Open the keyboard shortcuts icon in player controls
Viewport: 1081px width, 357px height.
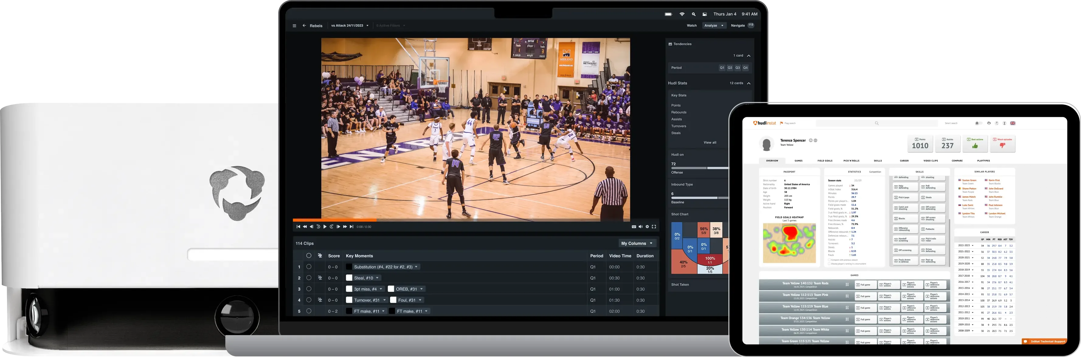(x=634, y=226)
